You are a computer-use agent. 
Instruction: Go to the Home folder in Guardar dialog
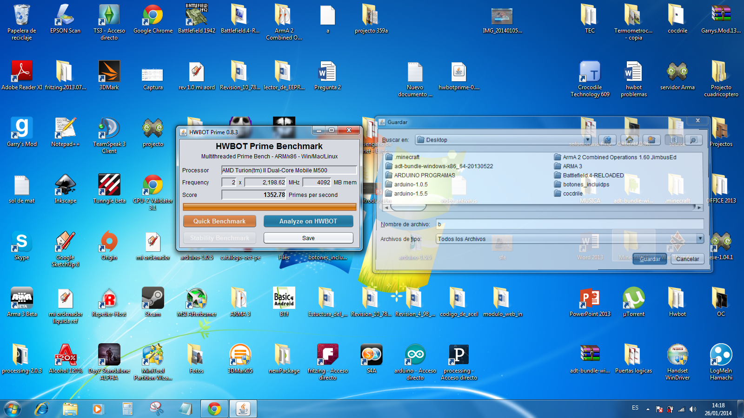[629, 140]
